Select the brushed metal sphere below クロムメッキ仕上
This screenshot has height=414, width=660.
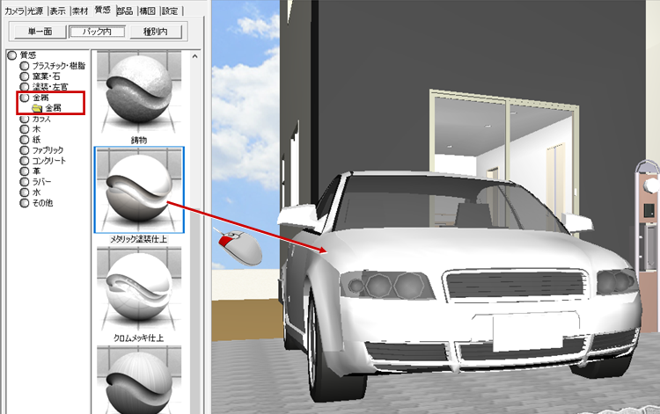tap(139, 380)
